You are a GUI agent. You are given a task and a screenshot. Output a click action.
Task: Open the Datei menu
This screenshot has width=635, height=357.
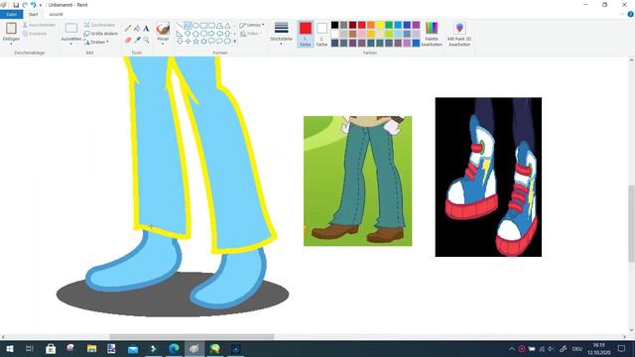point(11,14)
